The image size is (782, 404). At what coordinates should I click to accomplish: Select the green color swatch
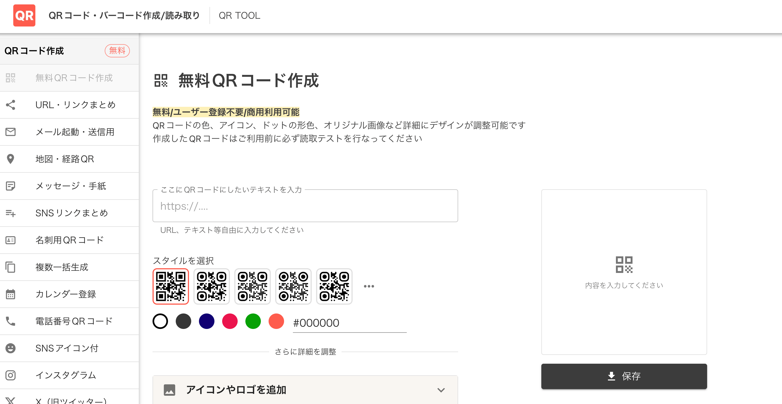coord(253,321)
